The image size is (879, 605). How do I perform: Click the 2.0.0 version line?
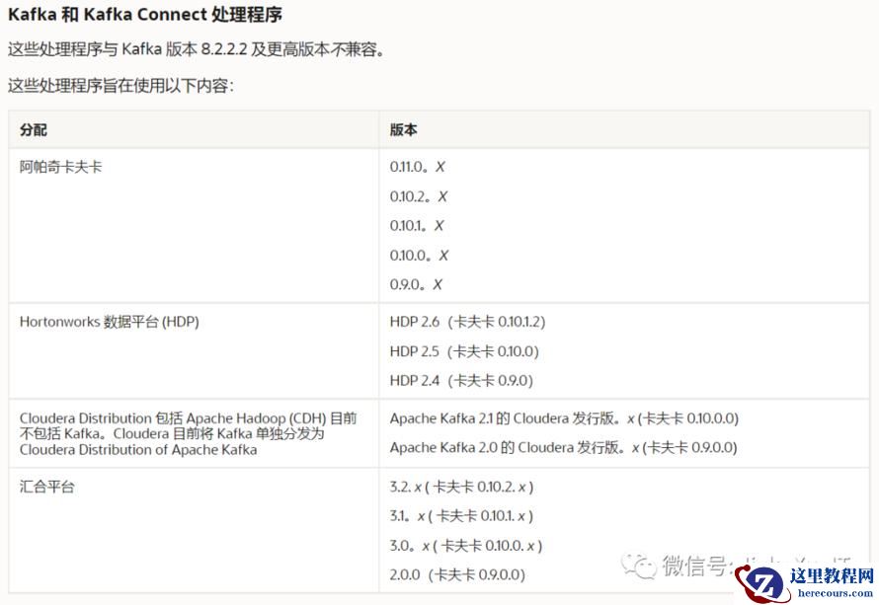(457, 574)
